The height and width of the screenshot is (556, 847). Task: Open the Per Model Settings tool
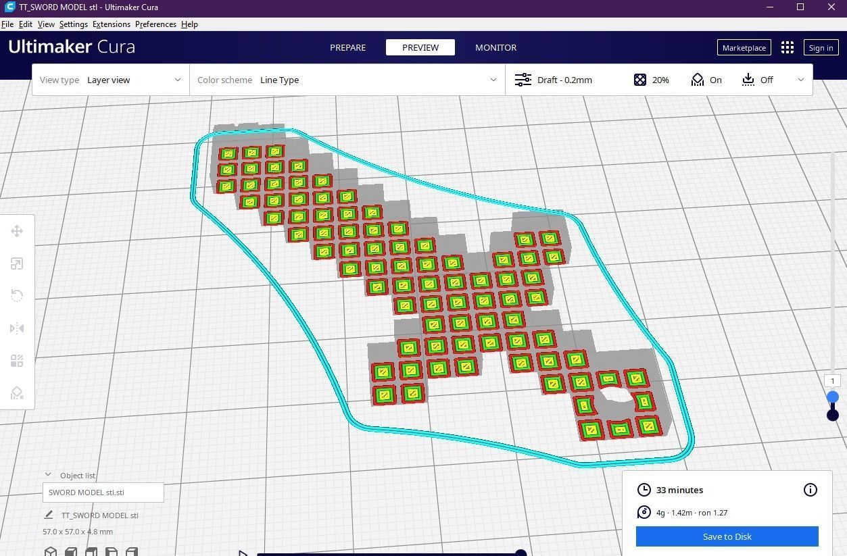click(17, 361)
